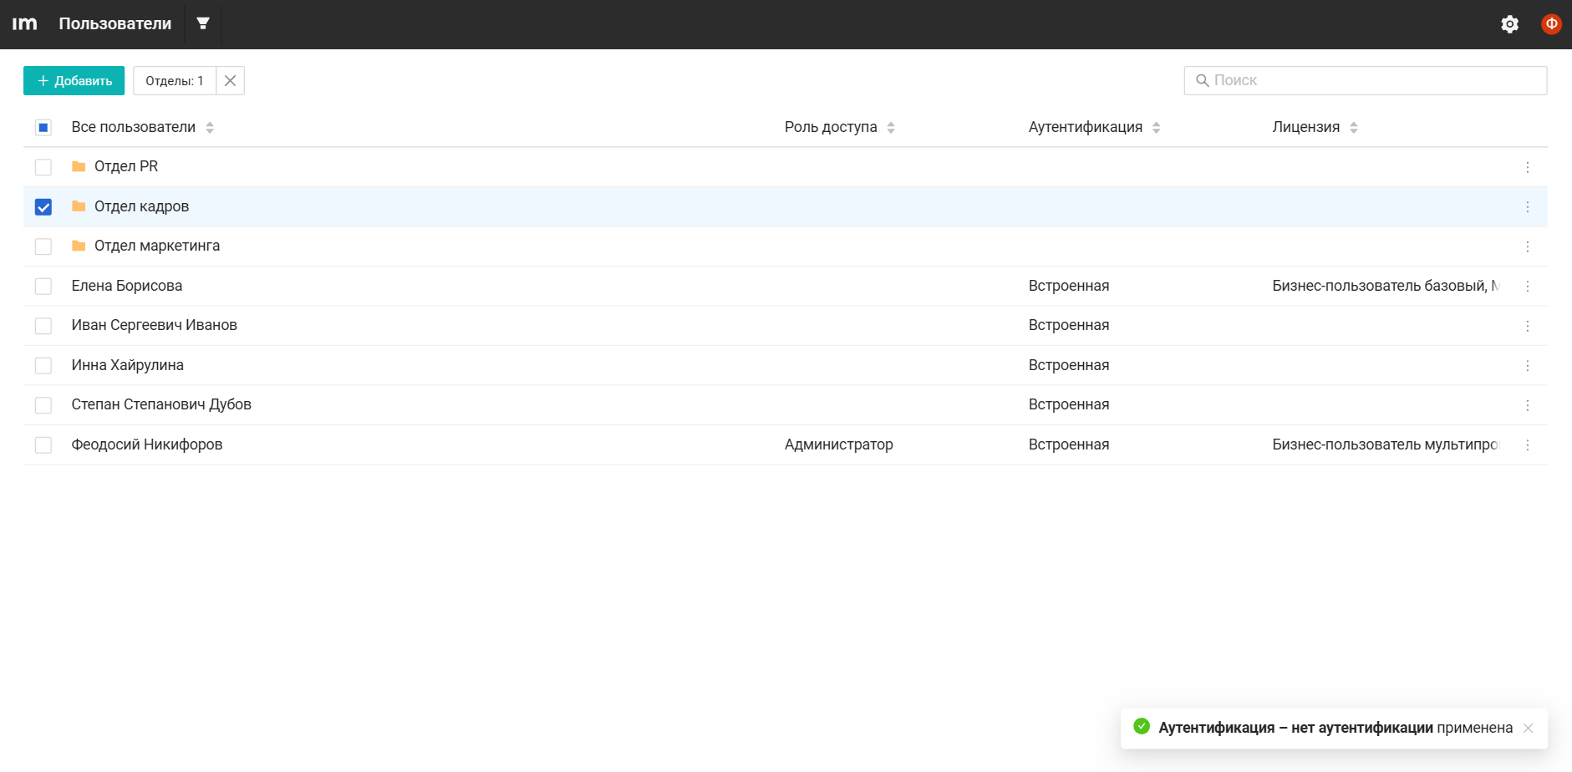
Task: Click the green success checkmark icon
Action: click(1142, 726)
